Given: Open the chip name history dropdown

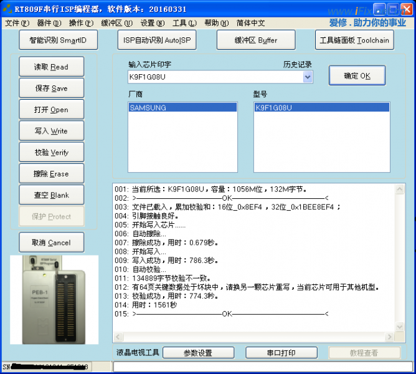Looking at the screenshot, I should pos(308,77).
